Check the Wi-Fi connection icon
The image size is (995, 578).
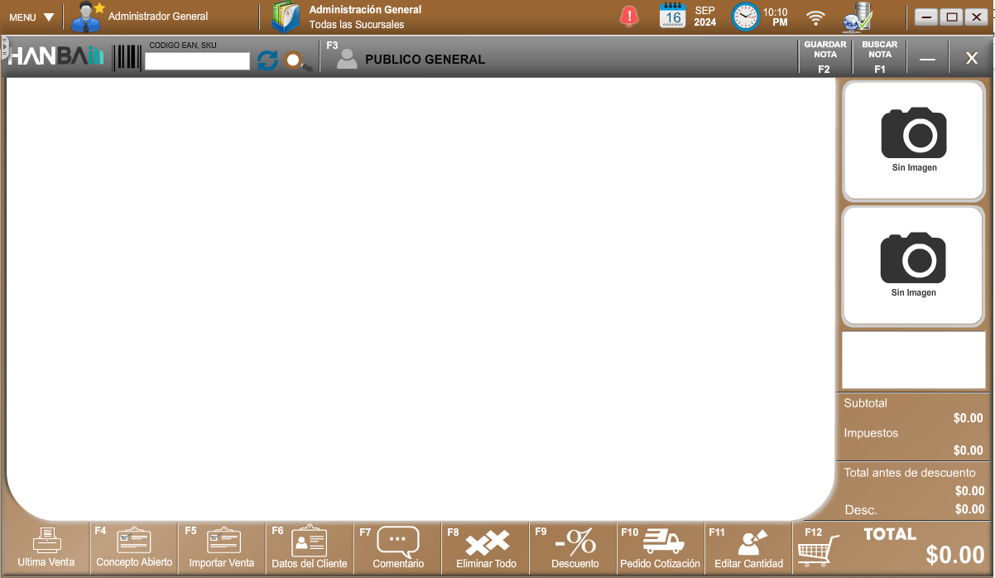pos(816,17)
